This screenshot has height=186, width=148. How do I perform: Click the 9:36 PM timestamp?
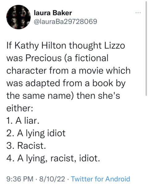click(x=20, y=179)
